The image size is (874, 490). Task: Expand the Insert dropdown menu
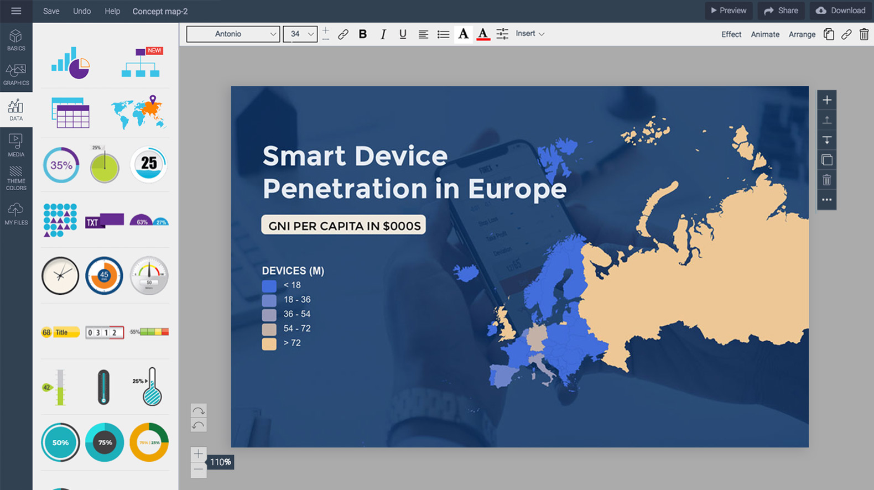[530, 34]
